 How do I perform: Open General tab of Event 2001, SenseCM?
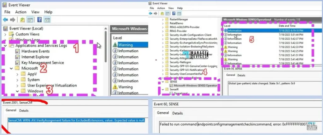coord(11,110)
